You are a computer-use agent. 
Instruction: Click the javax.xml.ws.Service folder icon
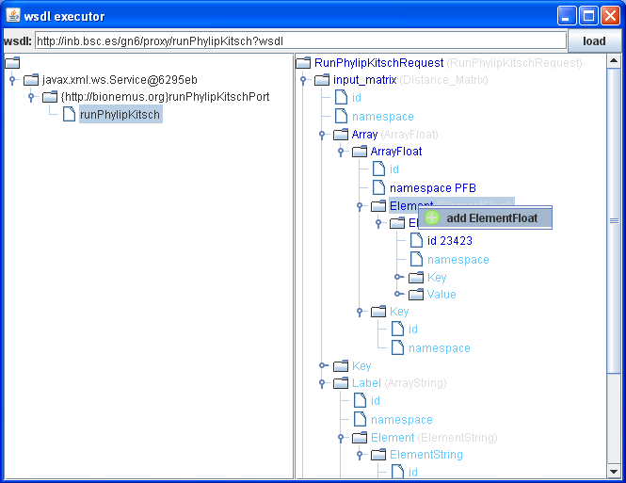(31, 80)
